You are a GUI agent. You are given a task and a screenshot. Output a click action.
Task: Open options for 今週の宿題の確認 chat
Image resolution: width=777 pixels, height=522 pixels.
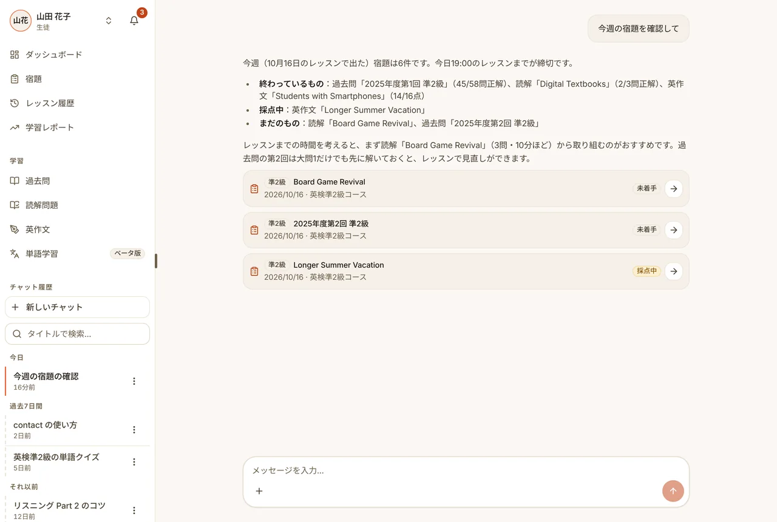134,381
